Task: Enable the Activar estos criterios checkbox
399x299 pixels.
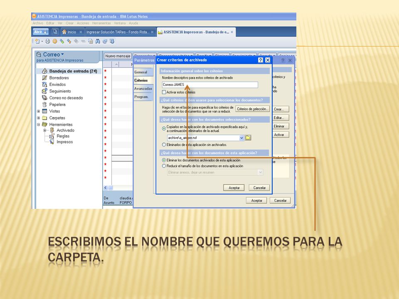Action: coord(164,92)
